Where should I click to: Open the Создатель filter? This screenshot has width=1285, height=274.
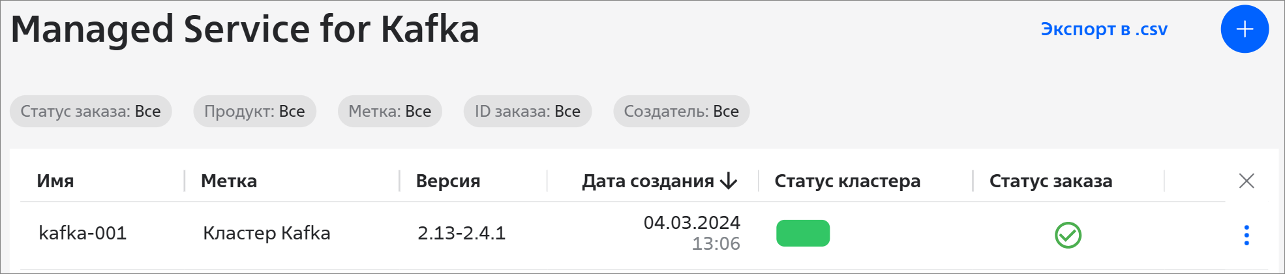click(x=681, y=112)
